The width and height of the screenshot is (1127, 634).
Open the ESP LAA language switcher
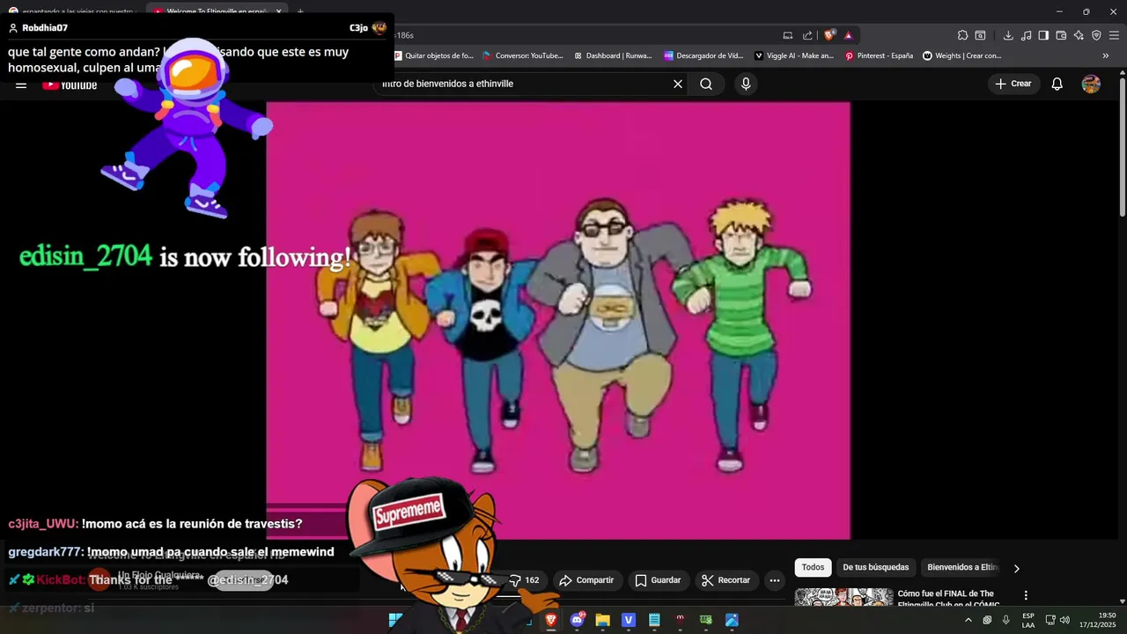coord(1028,620)
